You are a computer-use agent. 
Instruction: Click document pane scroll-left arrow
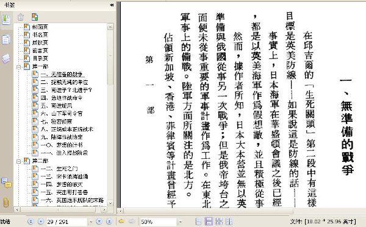click(120, 211)
